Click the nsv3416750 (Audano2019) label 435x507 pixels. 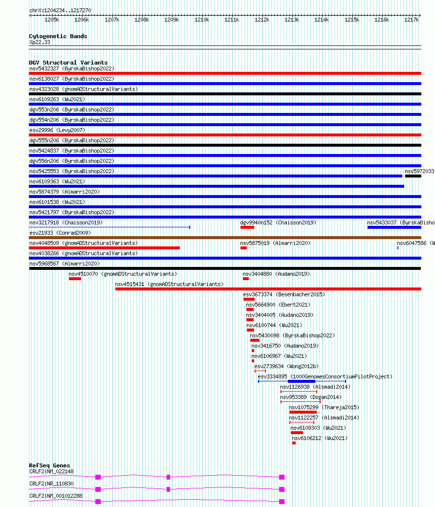(x=285, y=346)
